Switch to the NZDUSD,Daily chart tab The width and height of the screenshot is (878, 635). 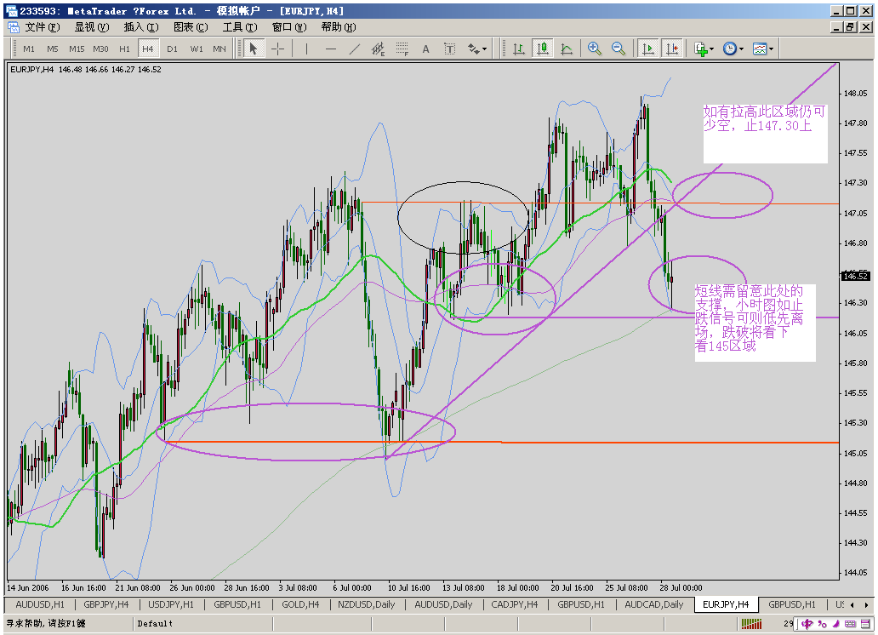pos(366,604)
